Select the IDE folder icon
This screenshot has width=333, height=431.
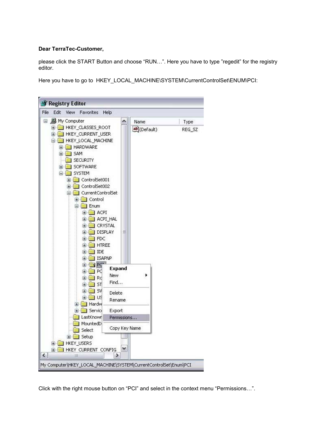pos(92,252)
